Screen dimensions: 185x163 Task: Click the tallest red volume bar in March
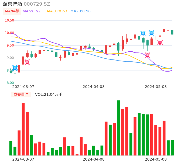click(23, 129)
